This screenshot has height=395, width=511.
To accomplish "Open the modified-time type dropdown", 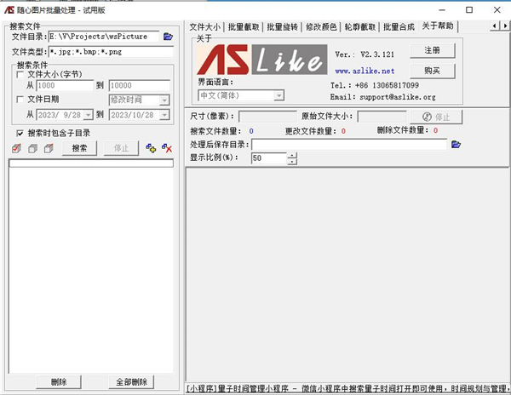I will coord(164,100).
